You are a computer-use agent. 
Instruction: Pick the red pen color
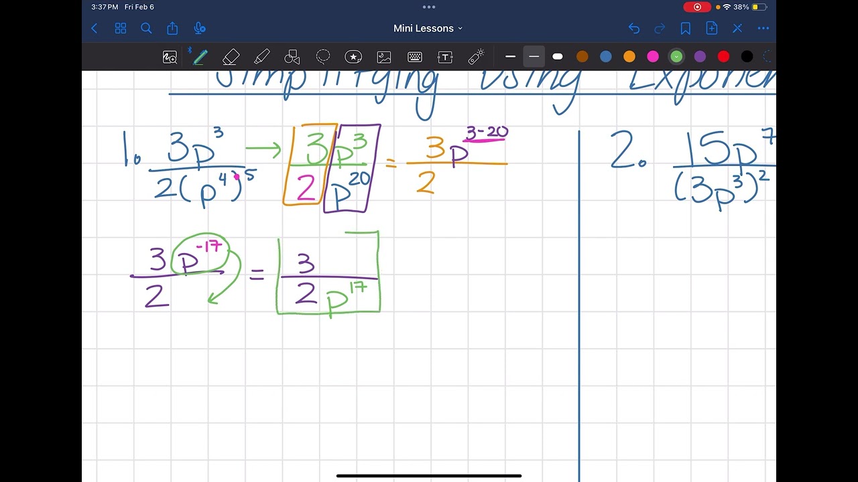pyautogui.click(x=723, y=57)
